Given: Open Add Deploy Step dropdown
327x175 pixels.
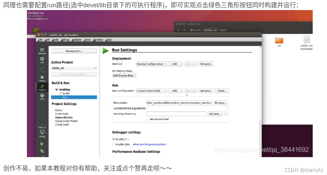Looking at the screenshot, I should (124, 75).
